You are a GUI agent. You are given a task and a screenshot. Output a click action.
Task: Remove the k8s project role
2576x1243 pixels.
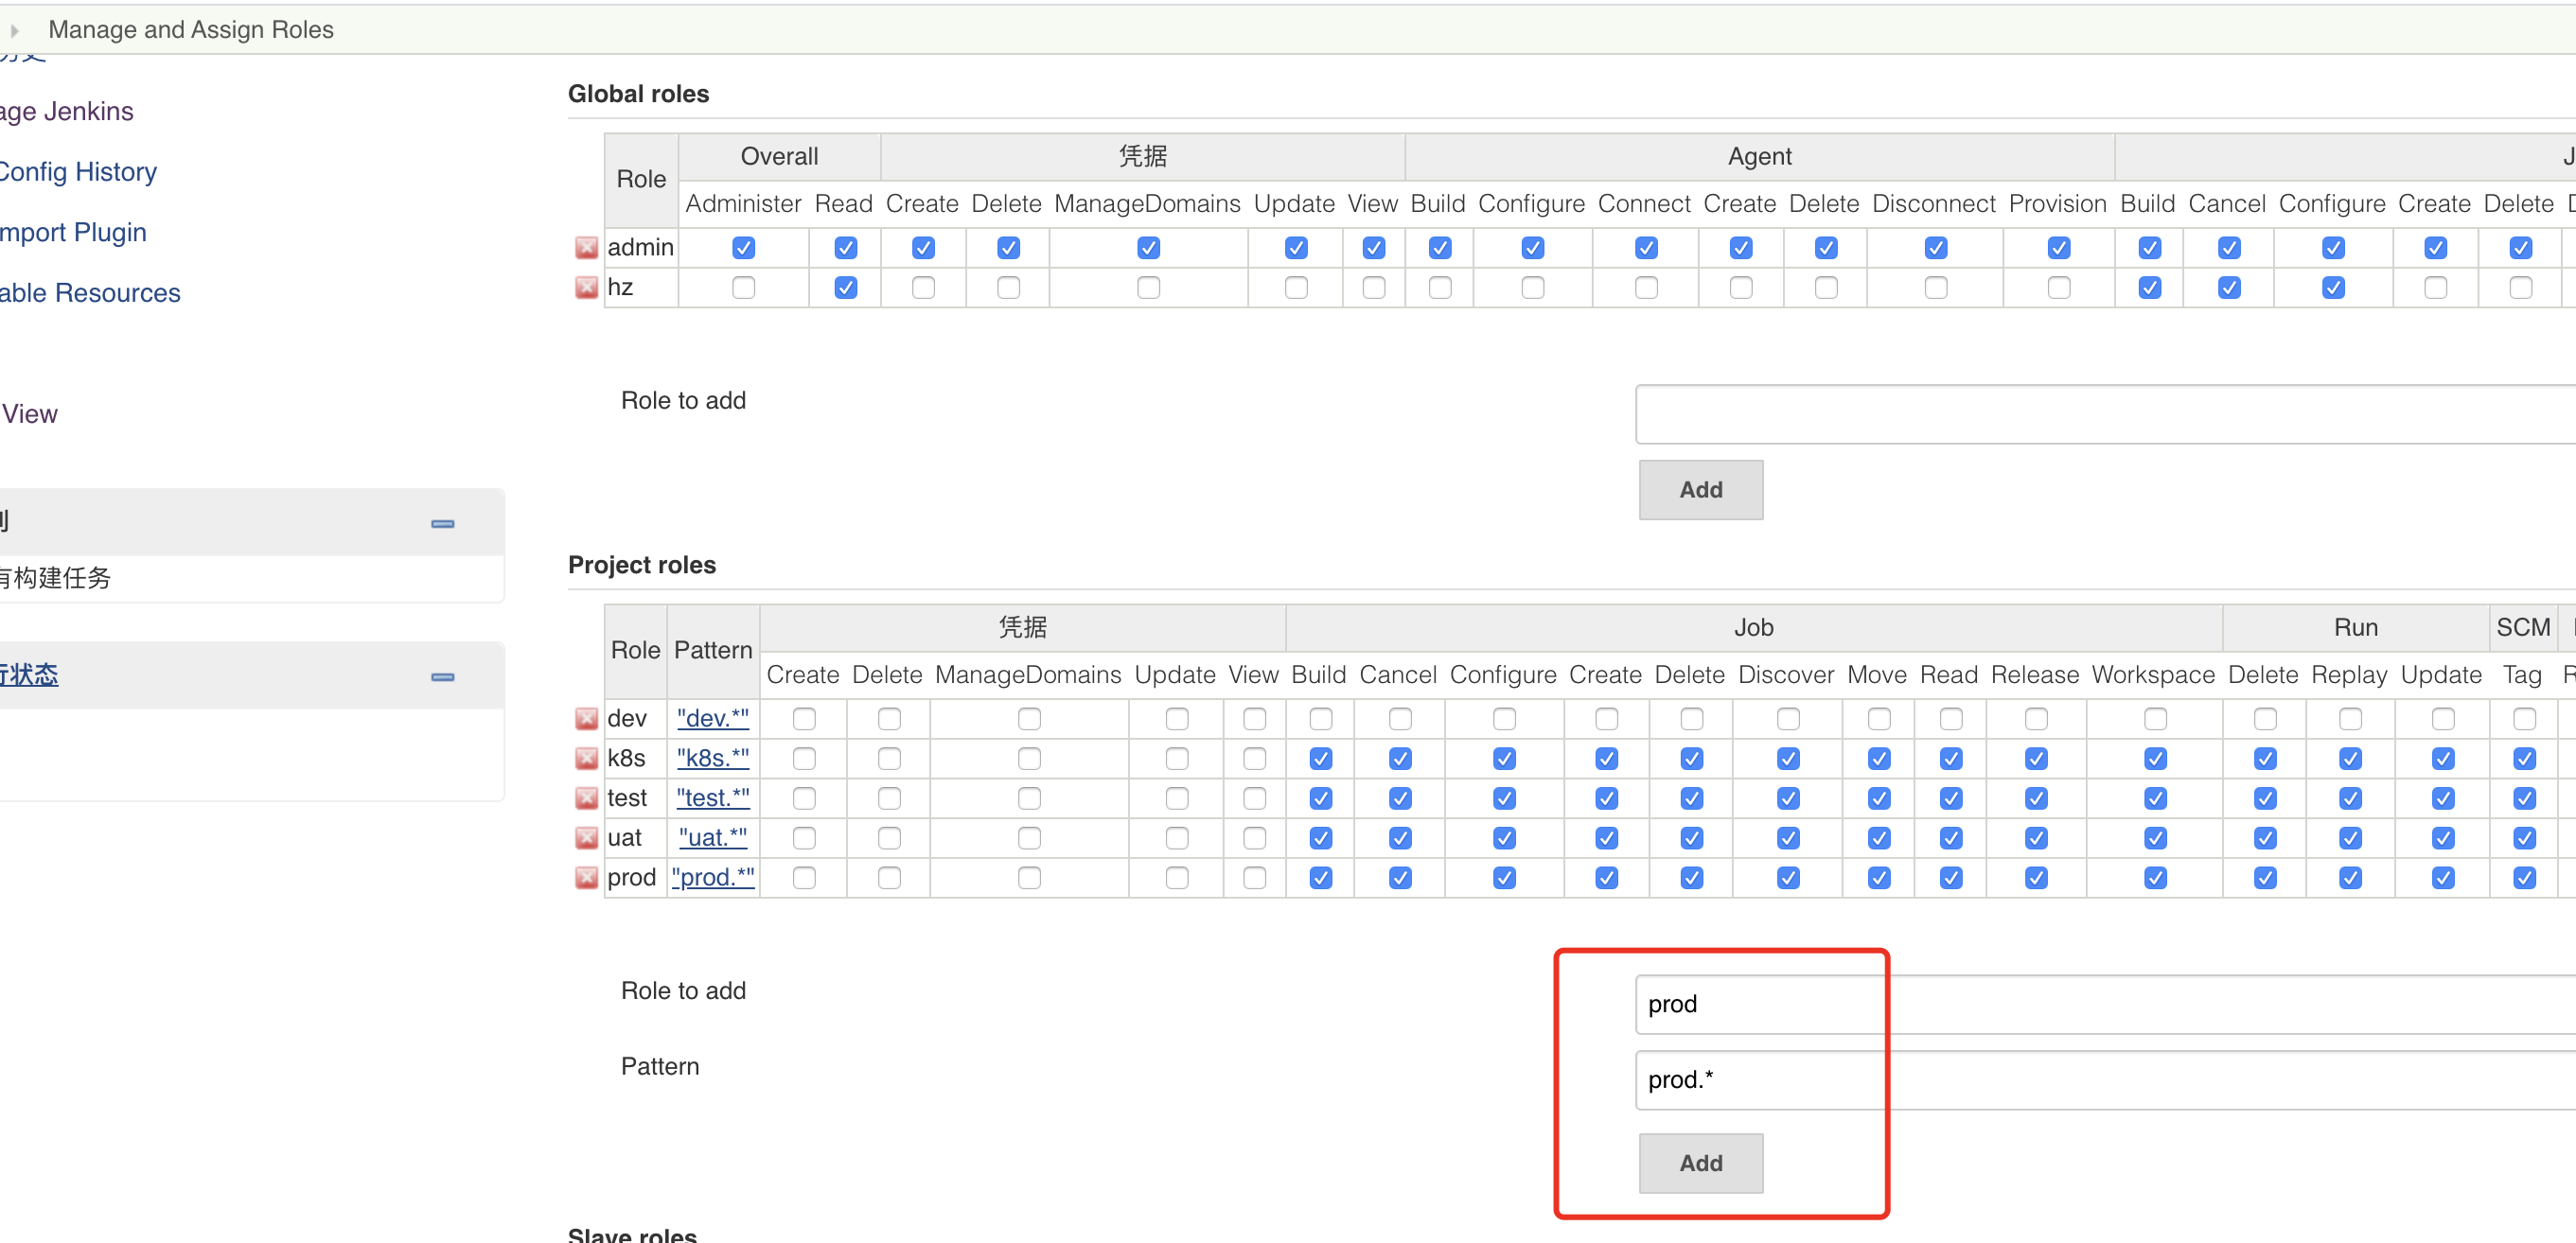click(x=586, y=759)
